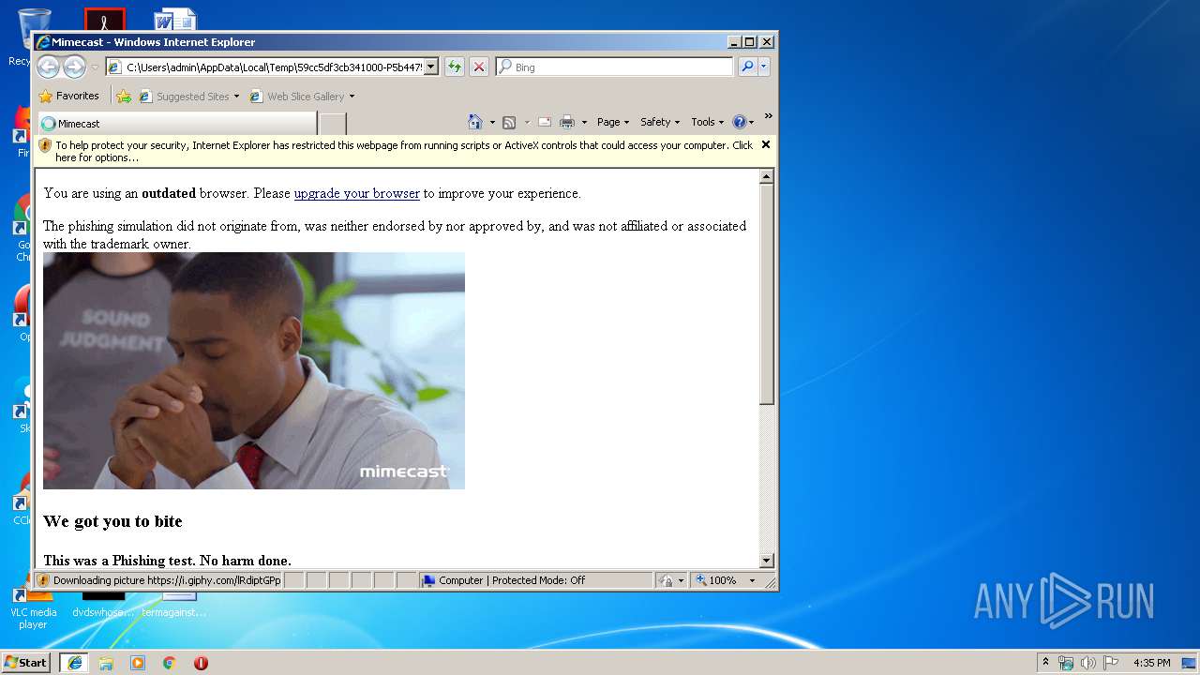Click the page's upward scroll arrow
1200x675 pixels.
[x=766, y=176]
